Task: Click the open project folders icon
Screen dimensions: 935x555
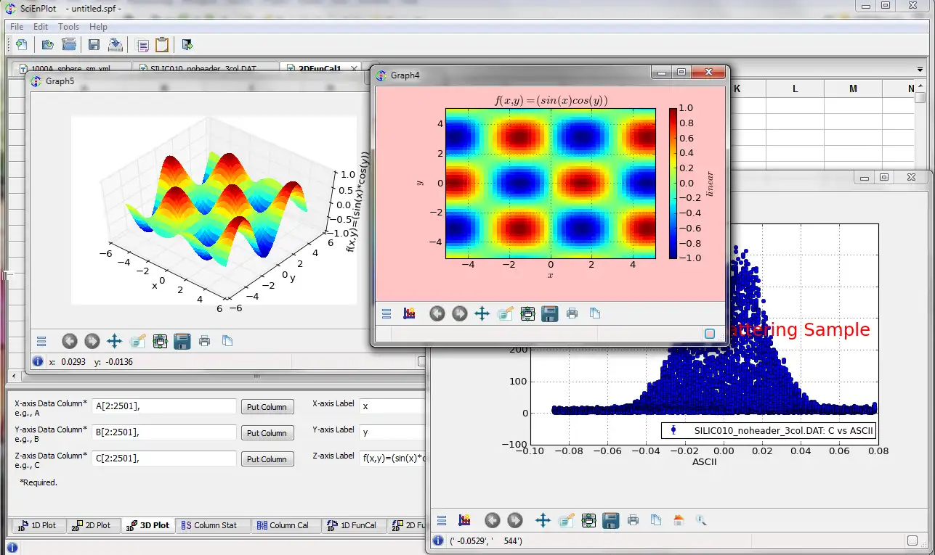Action: (69, 45)
